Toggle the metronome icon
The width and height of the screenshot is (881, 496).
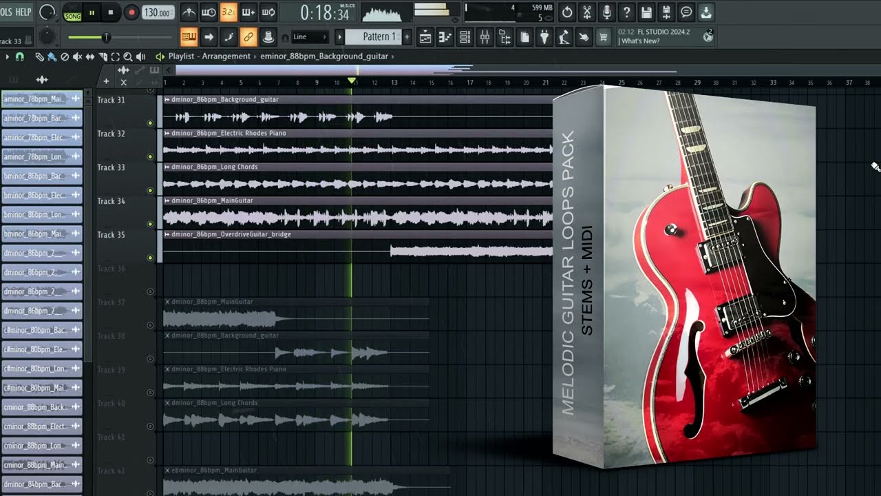click(189, 12)
